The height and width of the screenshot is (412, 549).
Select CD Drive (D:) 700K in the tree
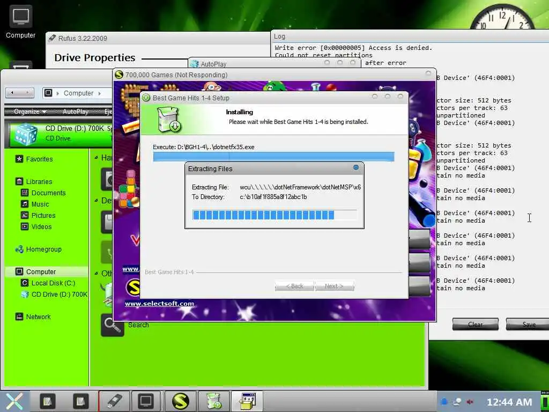click(x=54, y=295)
